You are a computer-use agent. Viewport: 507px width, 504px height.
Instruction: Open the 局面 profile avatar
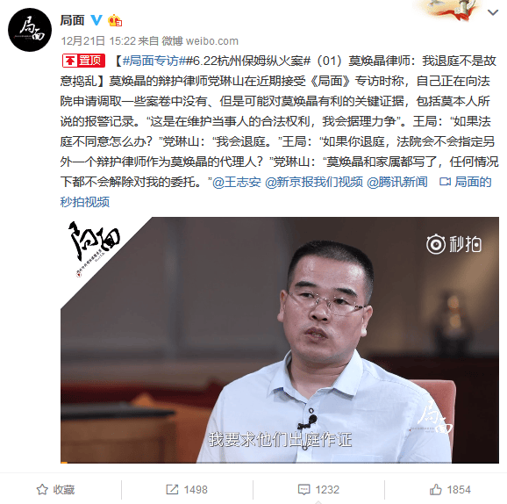(30, 30)
